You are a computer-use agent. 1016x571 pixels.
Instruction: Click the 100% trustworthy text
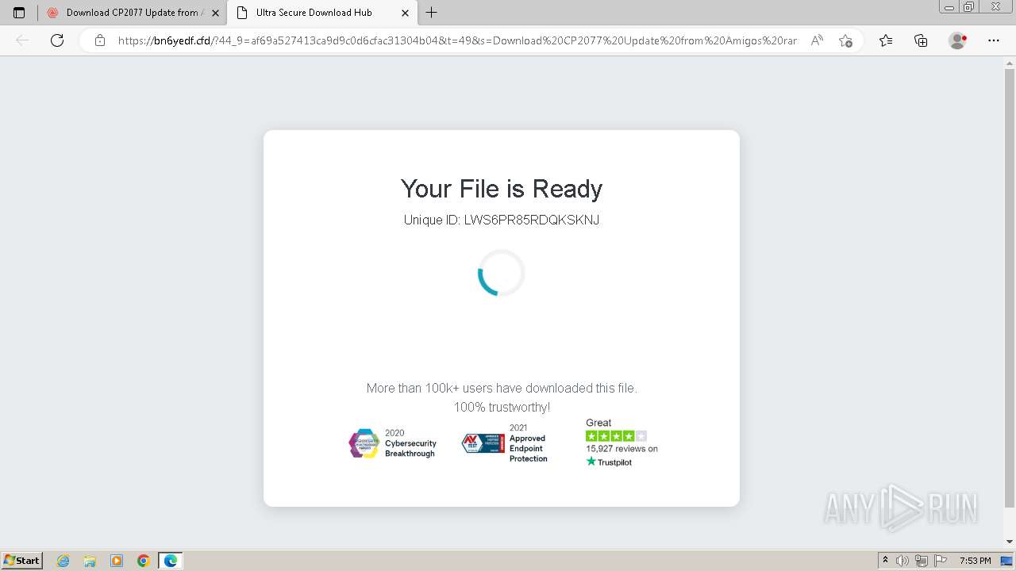tap(502, 407)
